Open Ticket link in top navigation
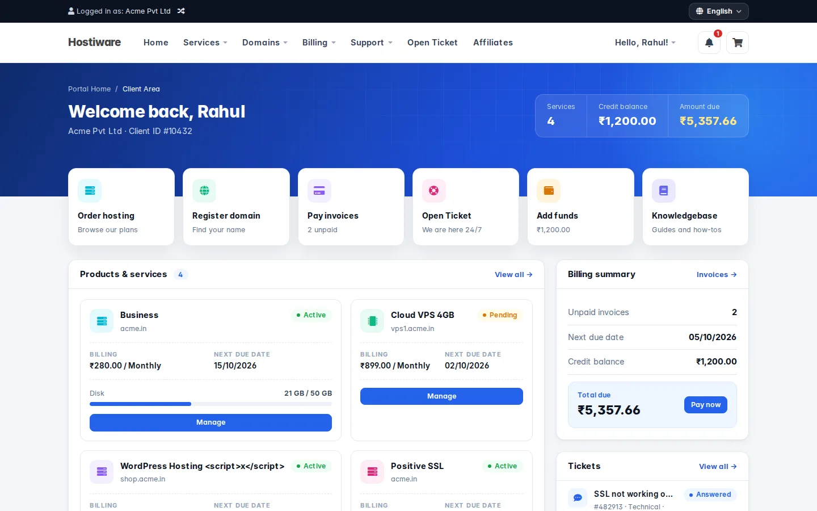817x511 pixels. click(x=432, y=43)
